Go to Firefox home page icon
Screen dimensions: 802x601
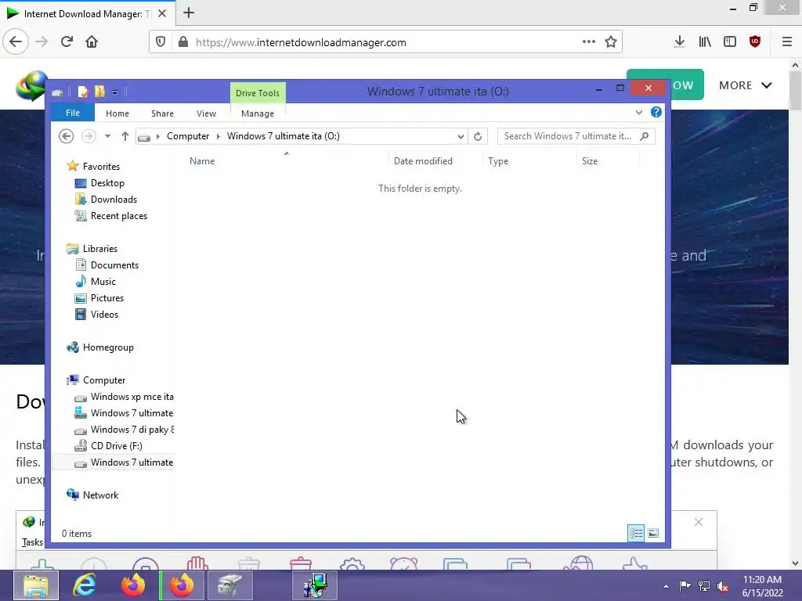pos(92,41)
